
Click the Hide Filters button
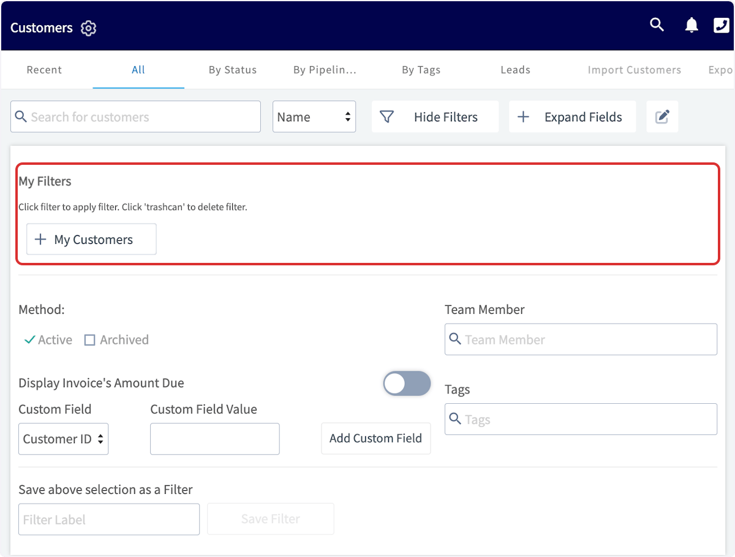tap(435, 116)
